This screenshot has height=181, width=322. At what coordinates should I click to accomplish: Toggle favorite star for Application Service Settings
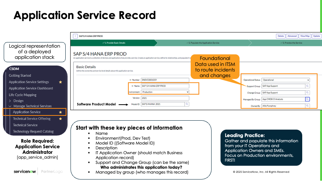tap(60, 82)
